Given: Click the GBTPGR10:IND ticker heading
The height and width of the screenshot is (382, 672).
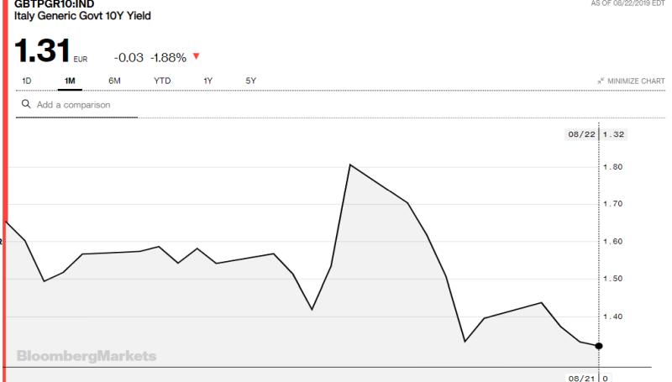Looking at the screenshot, I should (x=54, y=4).
